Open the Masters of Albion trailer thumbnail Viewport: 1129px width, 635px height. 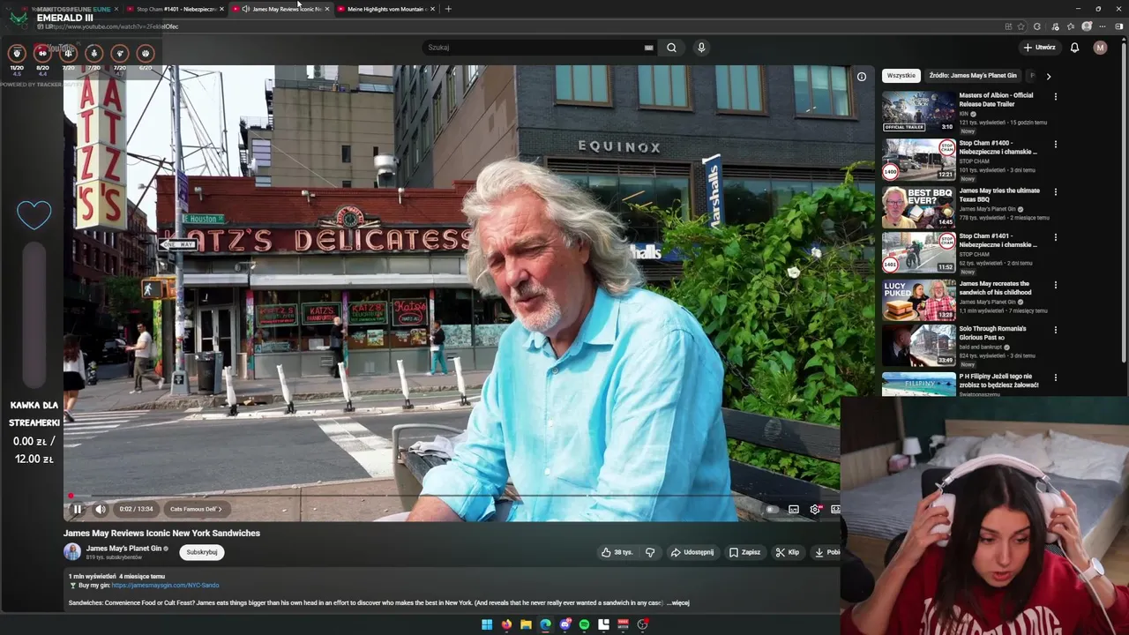point(919,111)
